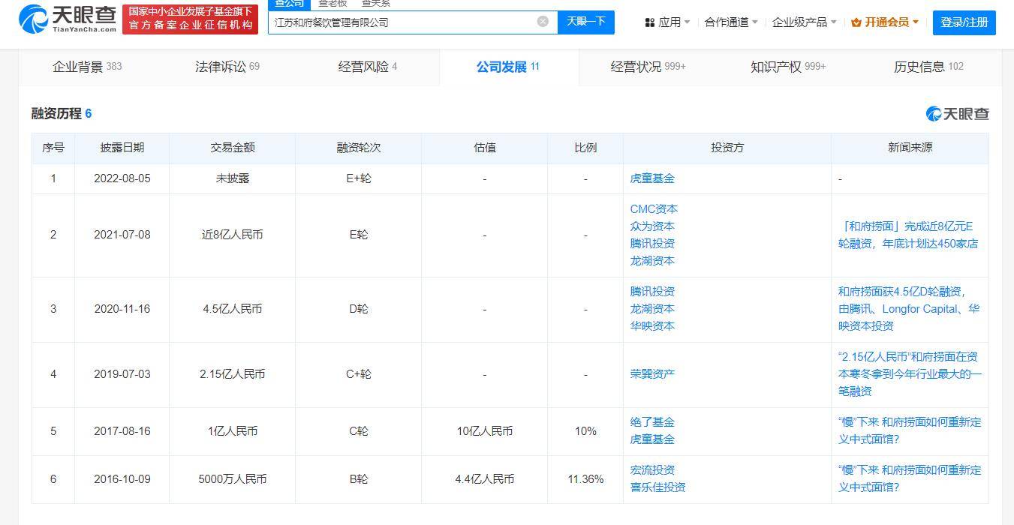
Task: Expand the 合作通道 dropdown
Action: (728, 22)
